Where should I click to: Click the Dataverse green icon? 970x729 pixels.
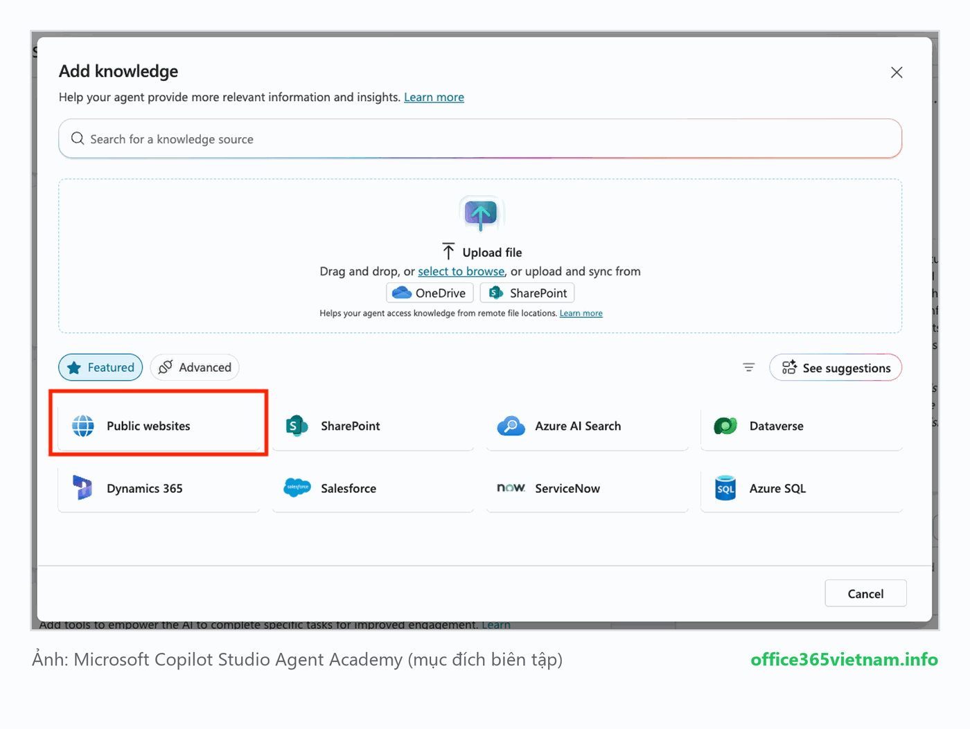tap(725, 426)
